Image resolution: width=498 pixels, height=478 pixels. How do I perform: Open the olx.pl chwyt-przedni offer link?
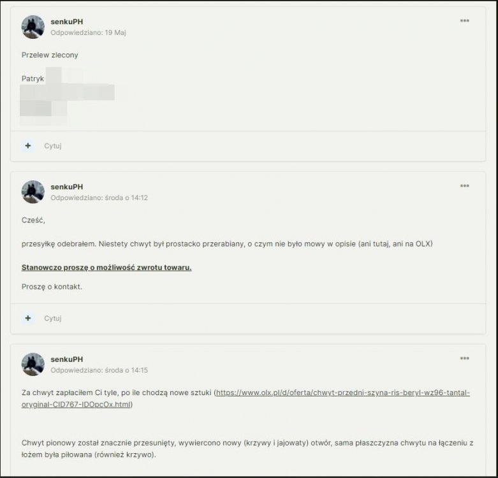click(x=342, y=393)
